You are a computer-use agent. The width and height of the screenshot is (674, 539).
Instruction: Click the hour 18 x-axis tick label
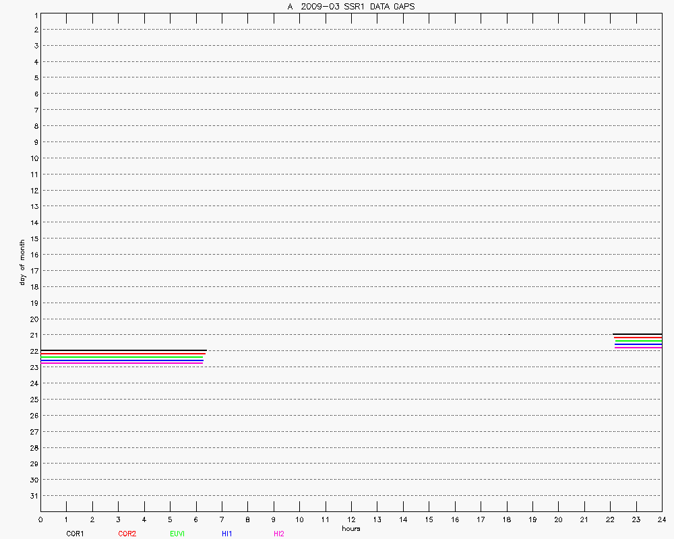click(506, 520)
